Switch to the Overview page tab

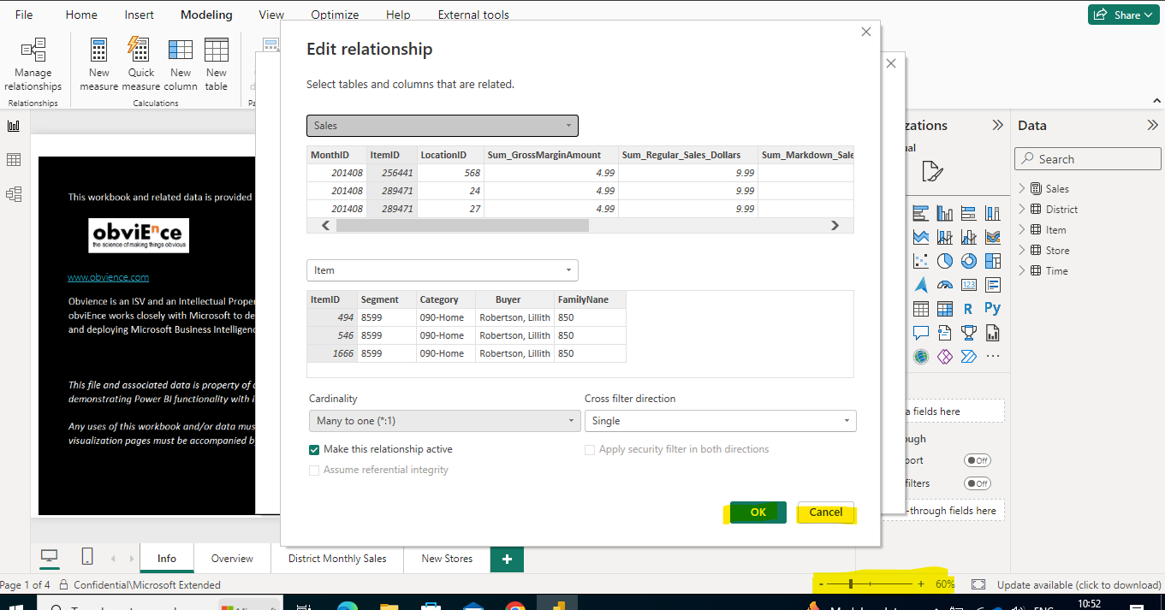232,559
